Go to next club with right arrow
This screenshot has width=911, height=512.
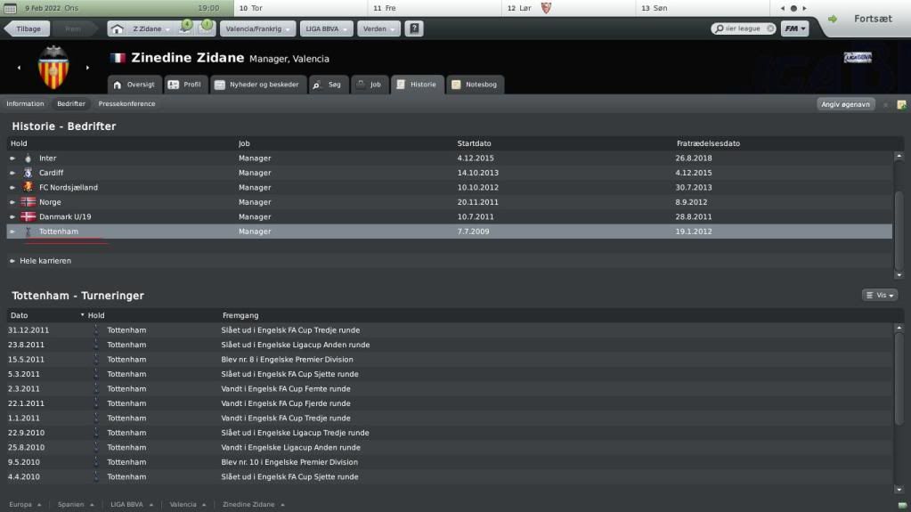88,68
